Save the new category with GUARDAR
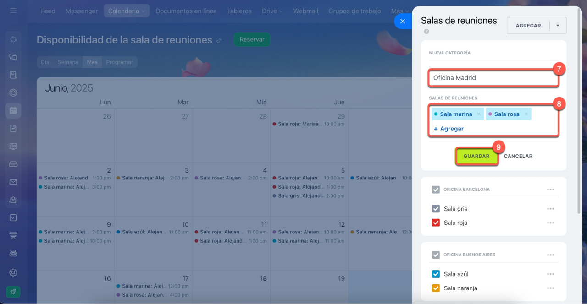The width and height of the screenshot is (587, 304). click(x=476, y=156)
